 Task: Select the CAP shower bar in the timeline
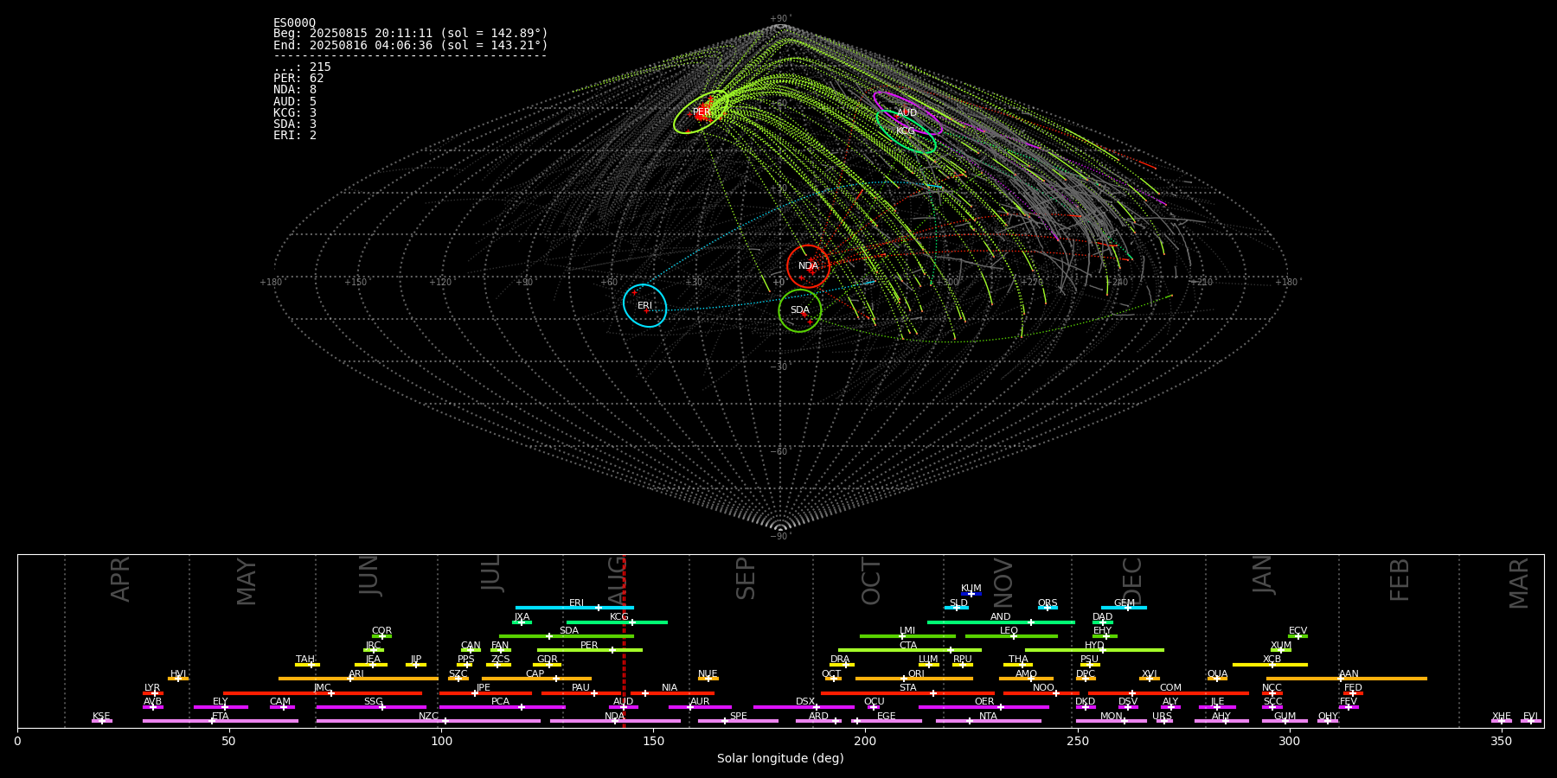(x=536, y=679)
